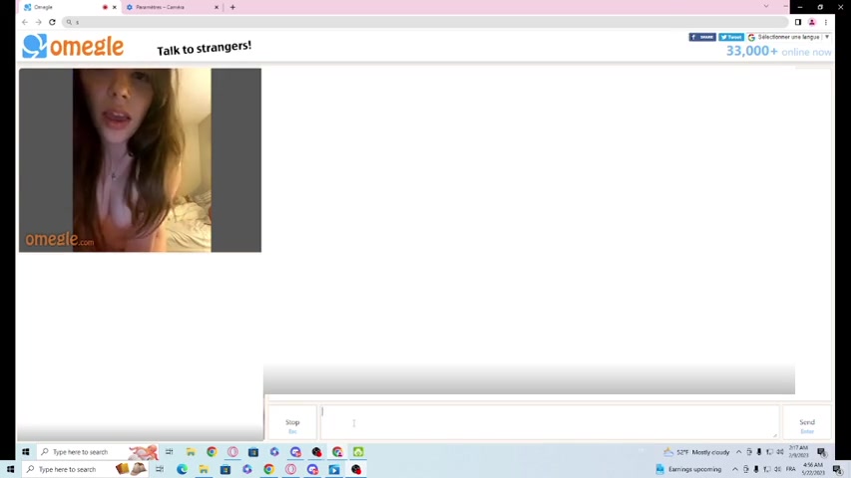Open the notification center beside 4:56 AM clock
The height and width of the screenshot is (478, 851).
(838, 470)
